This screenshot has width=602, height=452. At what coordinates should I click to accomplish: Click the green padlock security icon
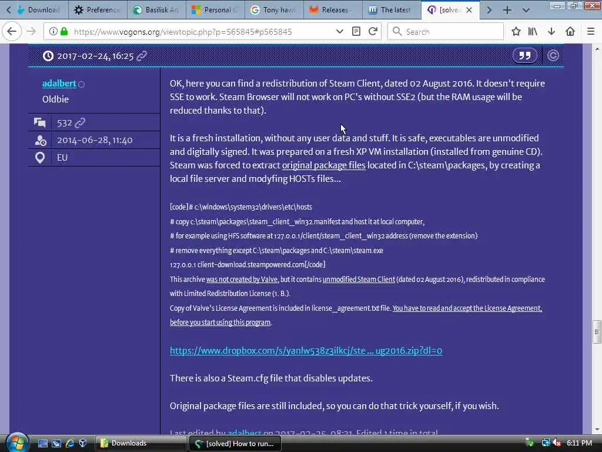[x=65, y=32]
